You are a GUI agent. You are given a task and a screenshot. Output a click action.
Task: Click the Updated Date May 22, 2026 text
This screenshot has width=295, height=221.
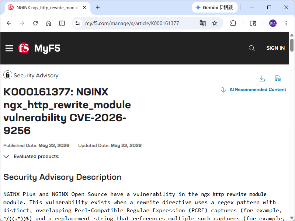pos(110,145)
